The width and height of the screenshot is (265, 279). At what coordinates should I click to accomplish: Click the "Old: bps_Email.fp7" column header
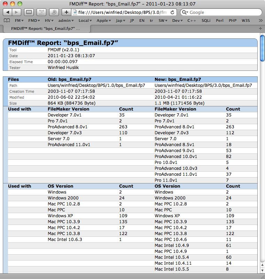pyautogui.click(x=69, y=80)
